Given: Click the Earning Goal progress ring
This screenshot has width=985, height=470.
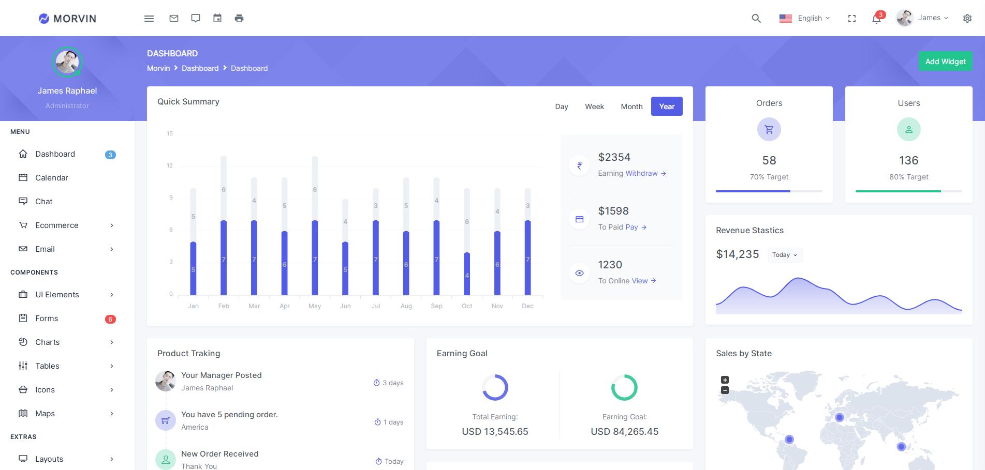Looking at the screenshot, I should click(625, 387).
